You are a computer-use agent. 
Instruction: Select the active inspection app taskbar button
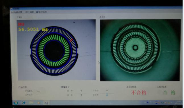(x=46, y=103)
